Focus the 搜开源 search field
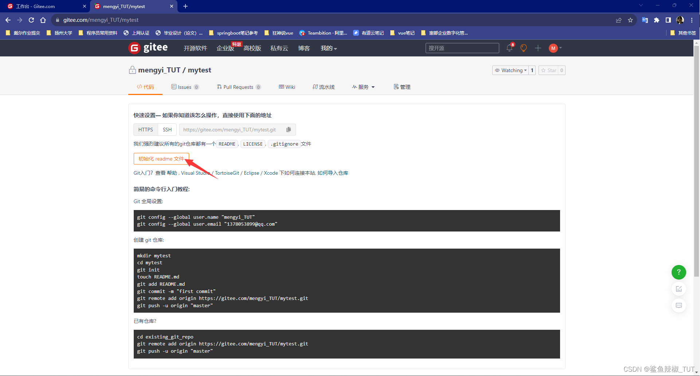Image resolution: width=700 pixels, height=376 pixels. 462,48
